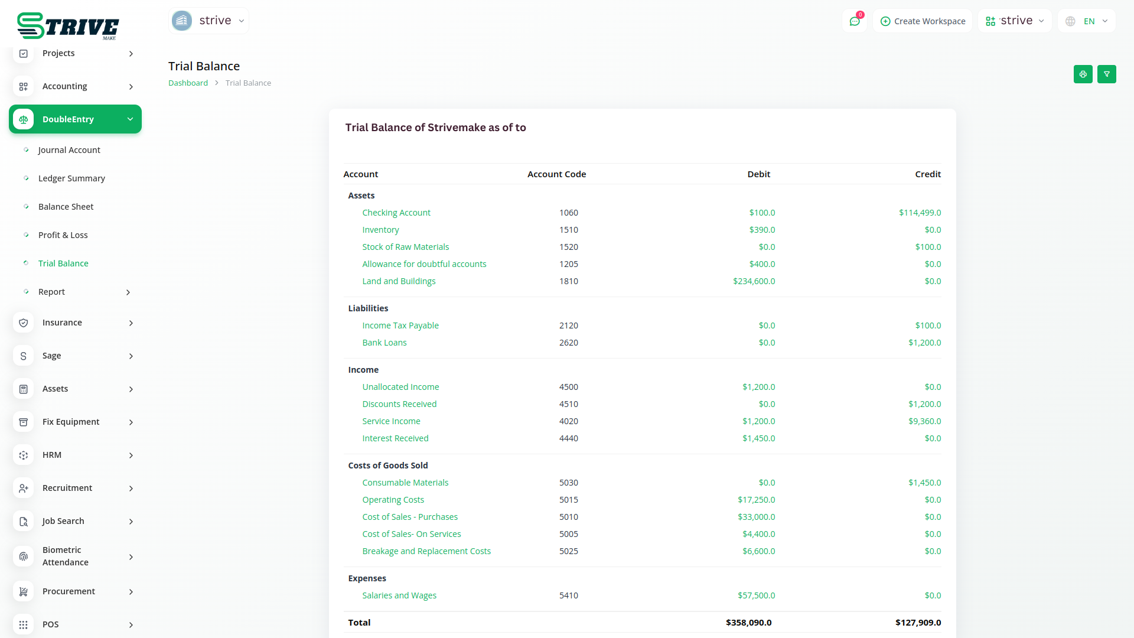
Task: Click Create Workspace button
Action: tap(923, 21)
